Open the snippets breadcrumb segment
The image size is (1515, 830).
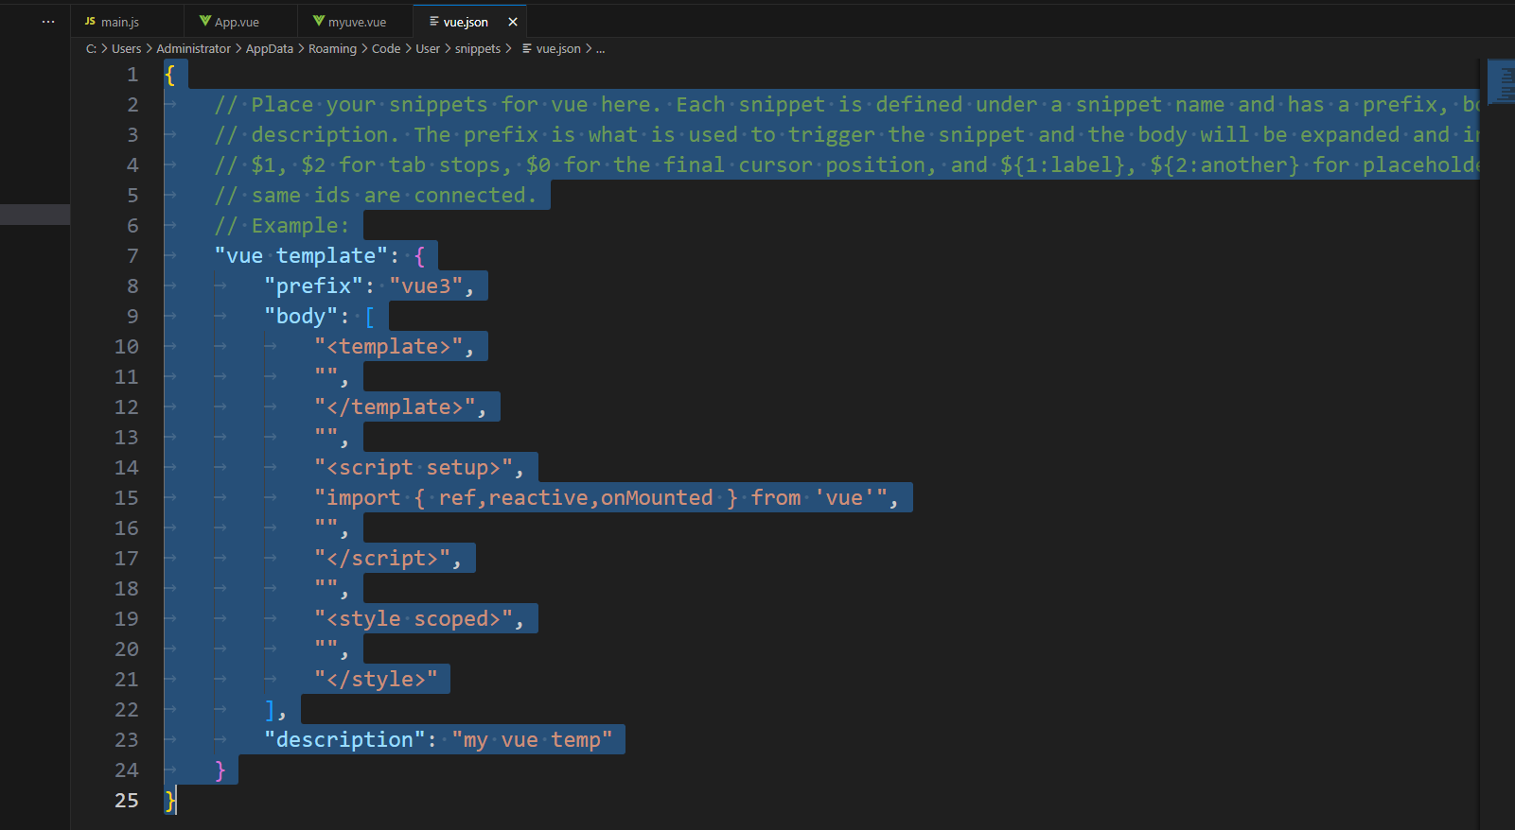tap(478, 48)
